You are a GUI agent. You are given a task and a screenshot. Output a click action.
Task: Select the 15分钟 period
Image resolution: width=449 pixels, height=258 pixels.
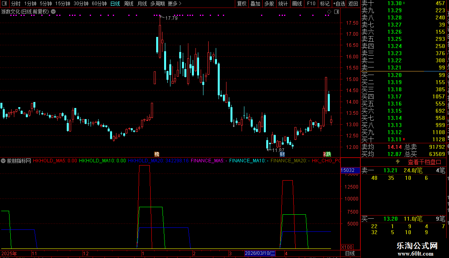pyautogui.click(x=63, y=4)
